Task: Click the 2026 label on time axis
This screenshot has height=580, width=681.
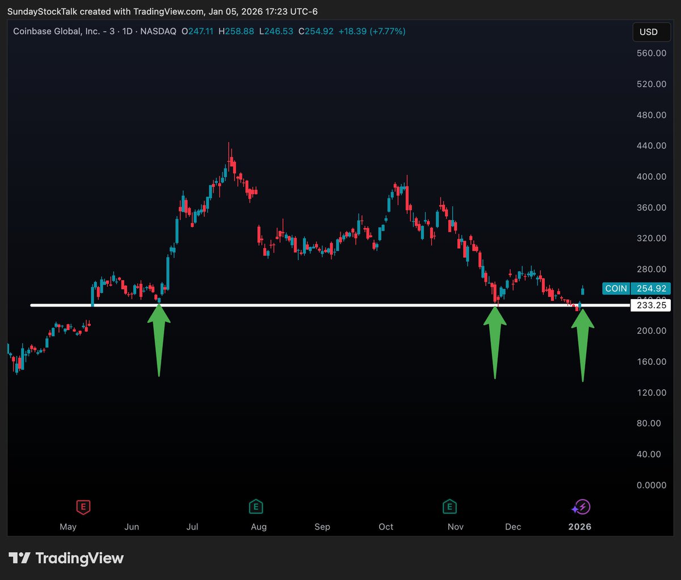Action: [580, 527]
